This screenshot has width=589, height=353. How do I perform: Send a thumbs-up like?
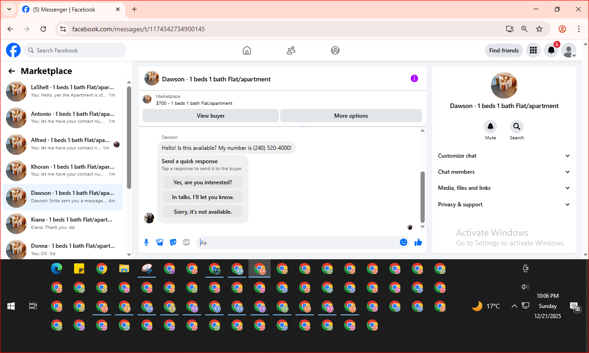(418, 242)
